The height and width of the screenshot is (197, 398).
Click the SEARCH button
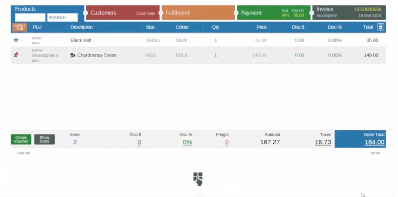tap(62, 17)
